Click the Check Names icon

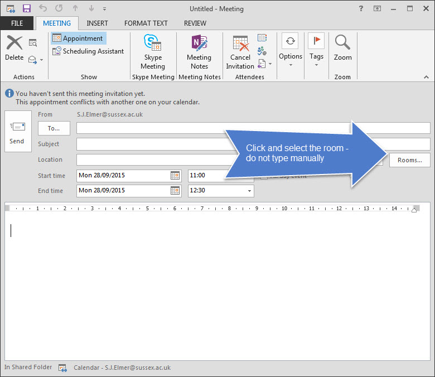coord(262,51)
